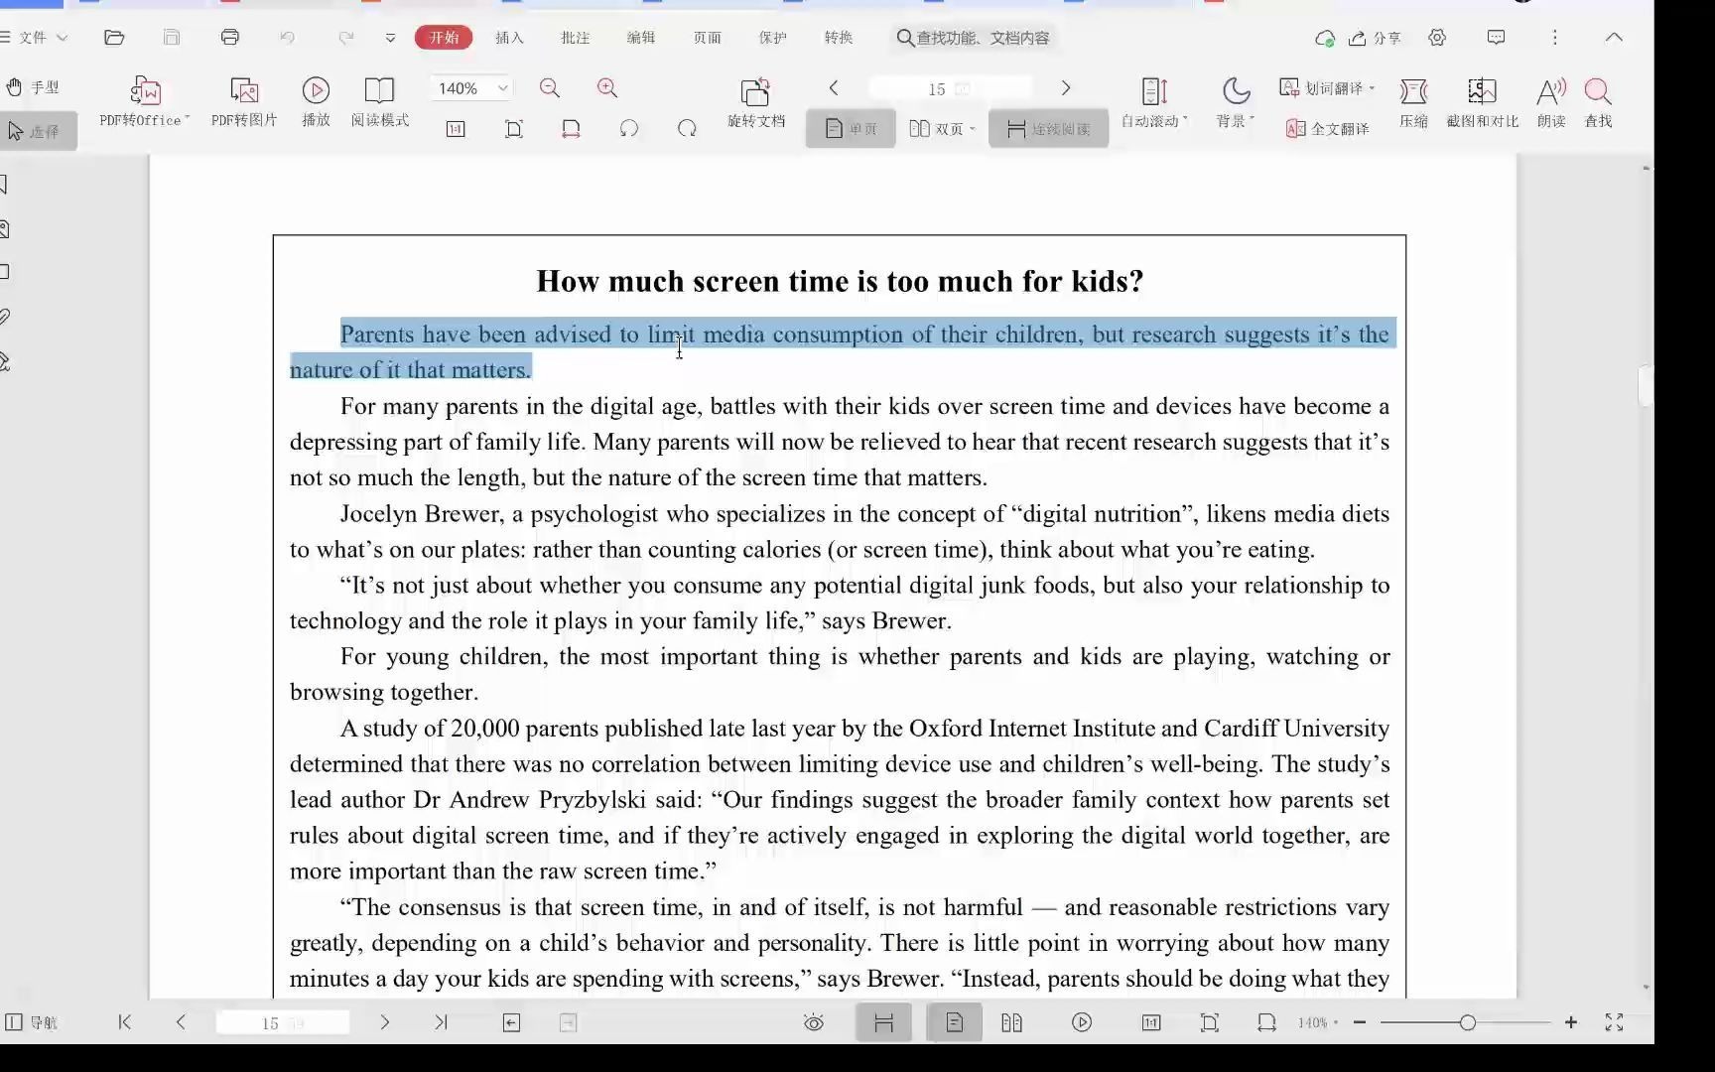The height and width of the screenshot is (1072, 1715).
Task: Jump to last page in status bar
Action: tap(442, 1022)
